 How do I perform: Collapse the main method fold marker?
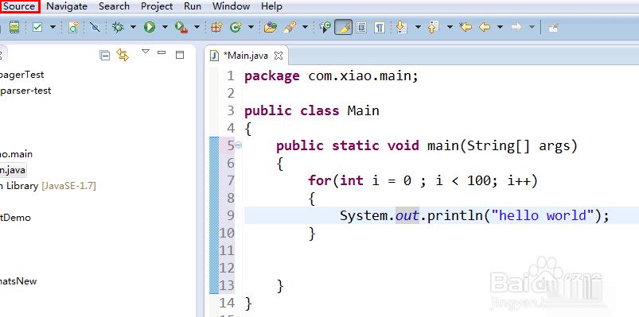(x=239, y=145)
